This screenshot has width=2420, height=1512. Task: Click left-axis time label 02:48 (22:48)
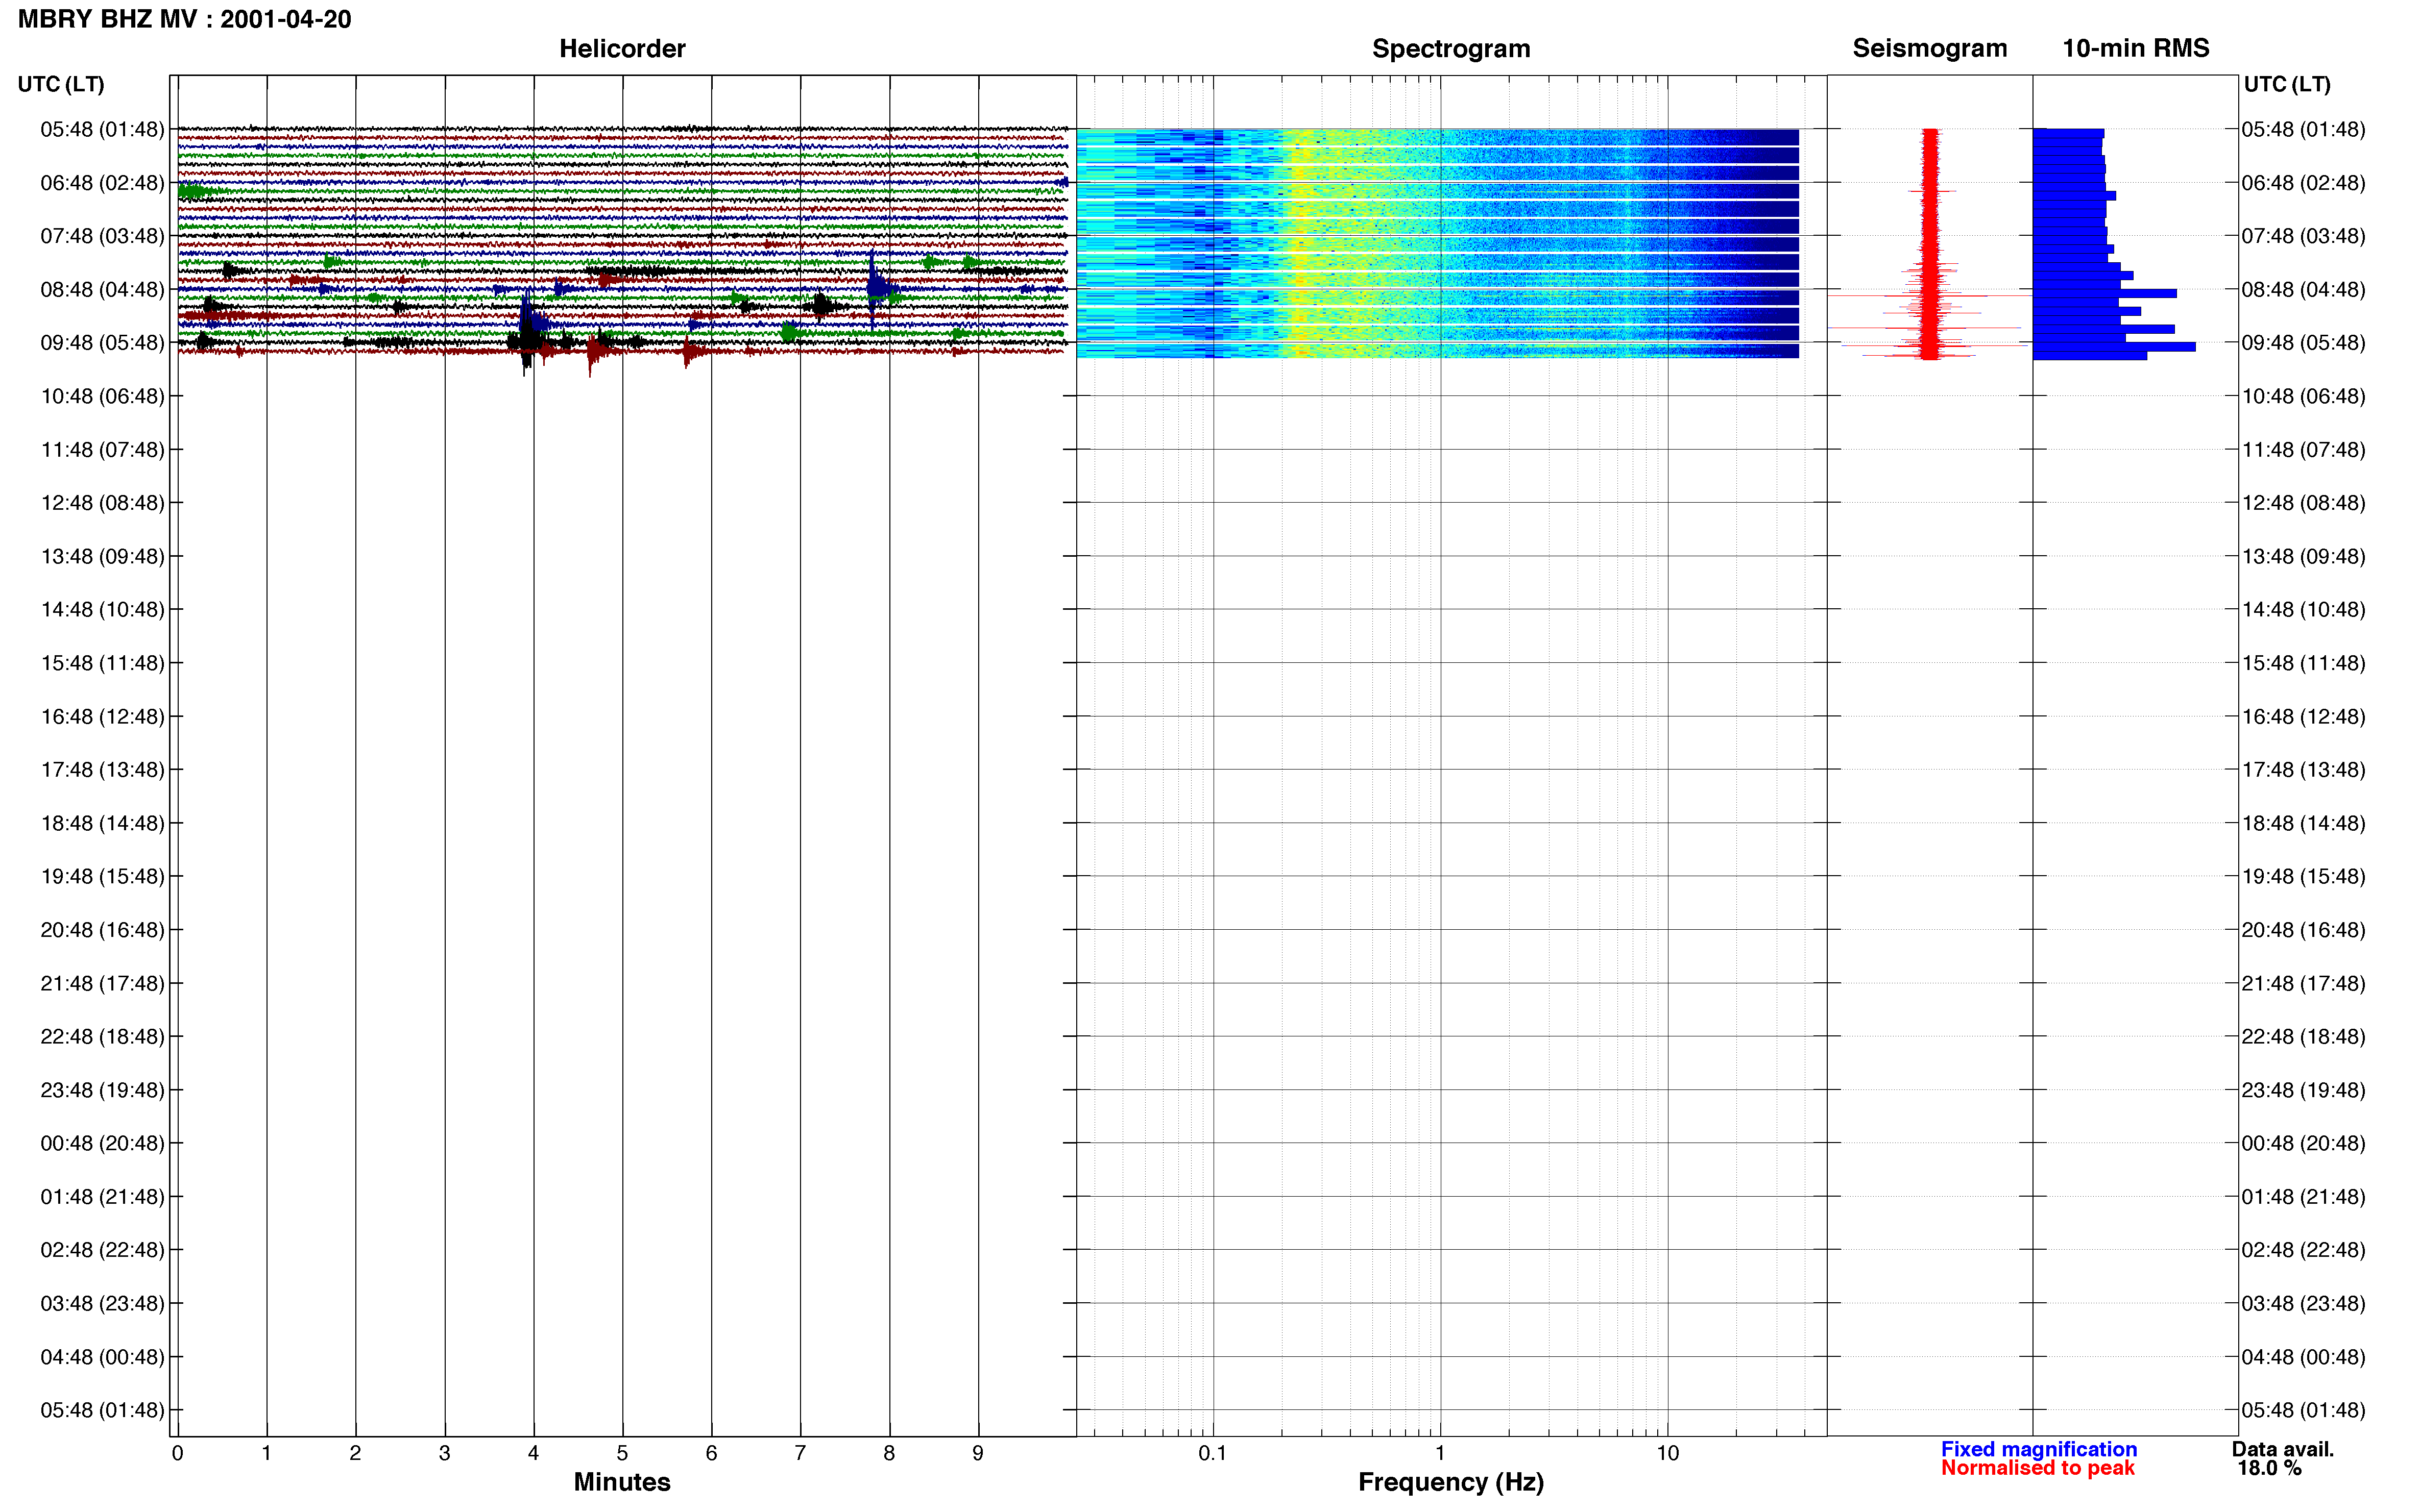[102, 1250]
